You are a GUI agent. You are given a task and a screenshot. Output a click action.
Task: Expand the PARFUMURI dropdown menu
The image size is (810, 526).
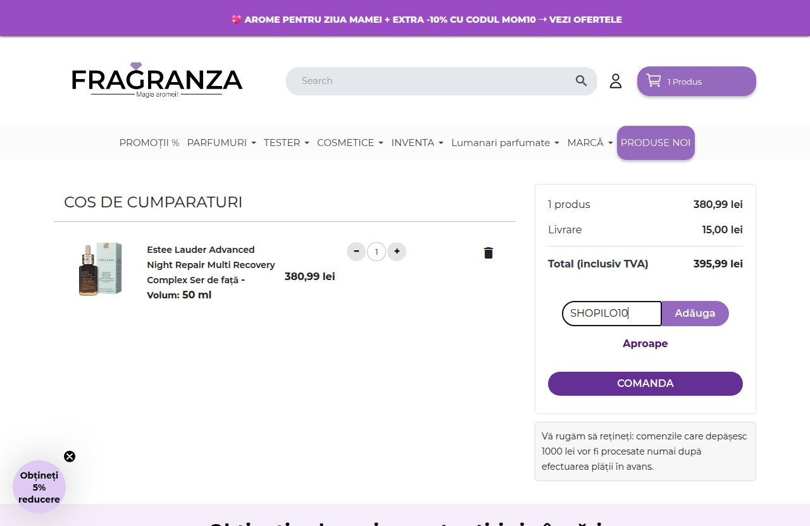[221, 143]
